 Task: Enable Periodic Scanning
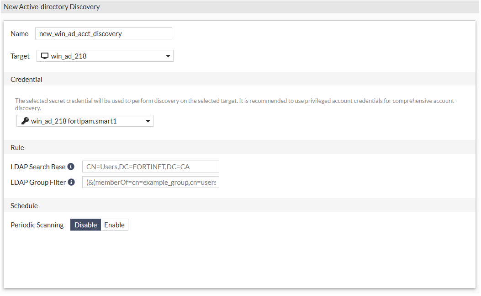click(114, 225)
